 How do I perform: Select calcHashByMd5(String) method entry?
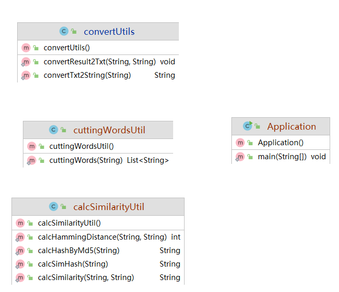[x=79, y=251]
